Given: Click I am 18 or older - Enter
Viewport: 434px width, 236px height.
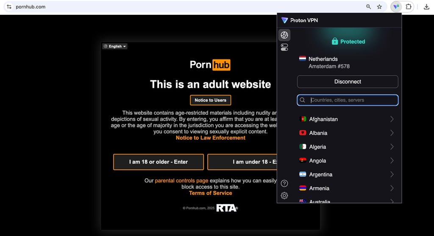Looking at the screenshot, I should pyautogui.click(x=159, y=162).
